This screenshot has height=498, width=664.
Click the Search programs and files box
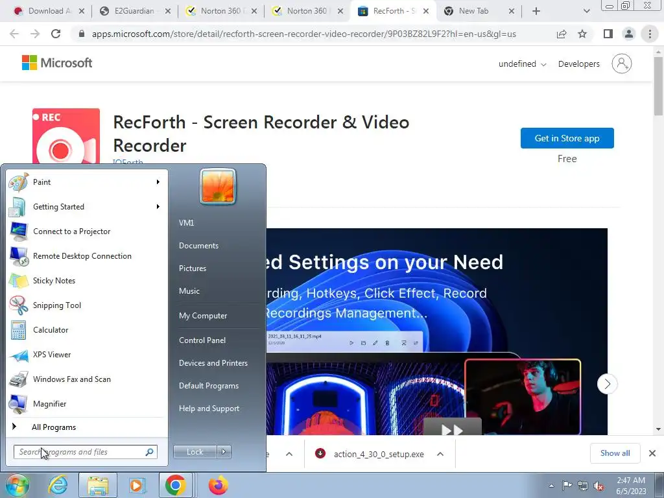coord(85,452)
